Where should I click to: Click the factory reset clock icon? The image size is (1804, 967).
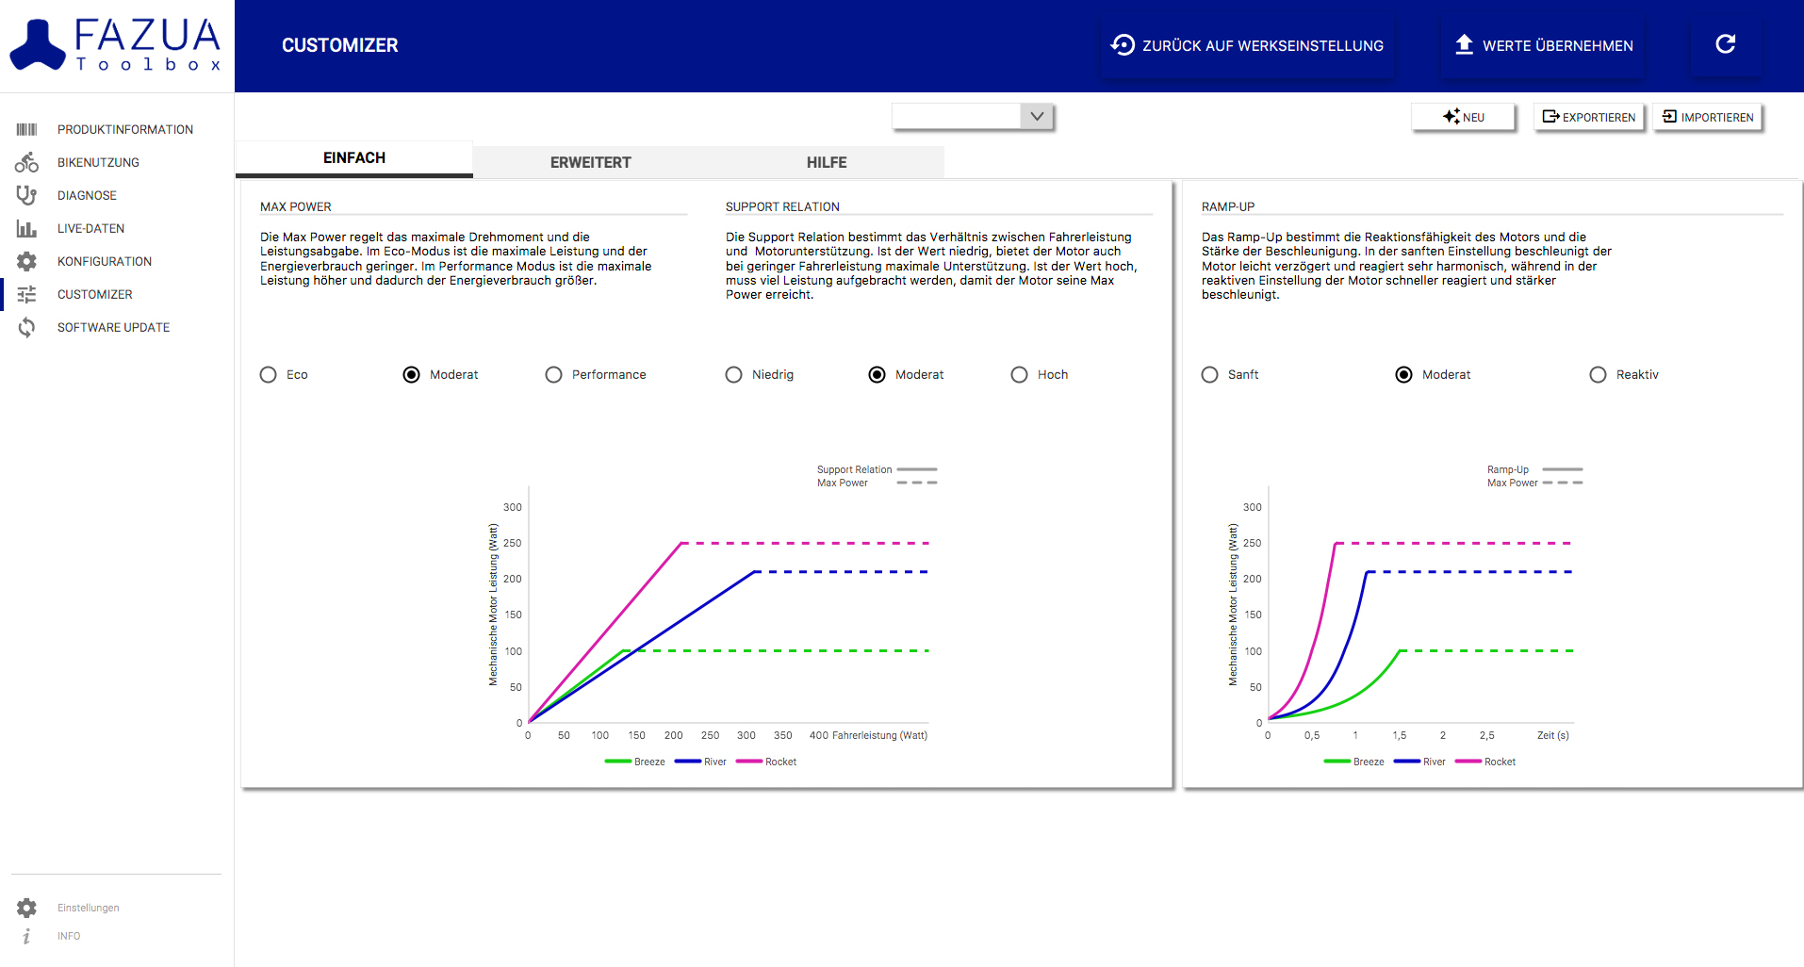(1123, 44)
